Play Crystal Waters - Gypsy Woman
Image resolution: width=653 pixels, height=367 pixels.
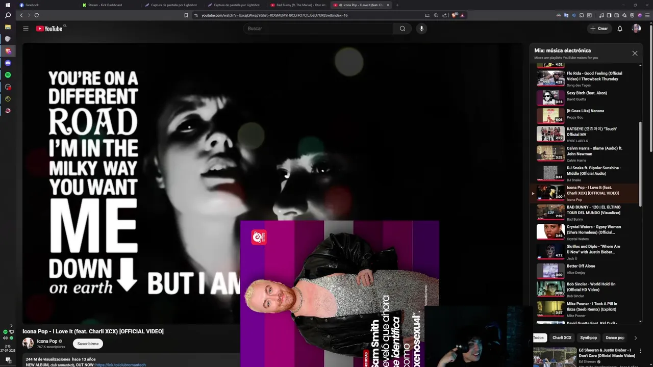tap(587, 232)
